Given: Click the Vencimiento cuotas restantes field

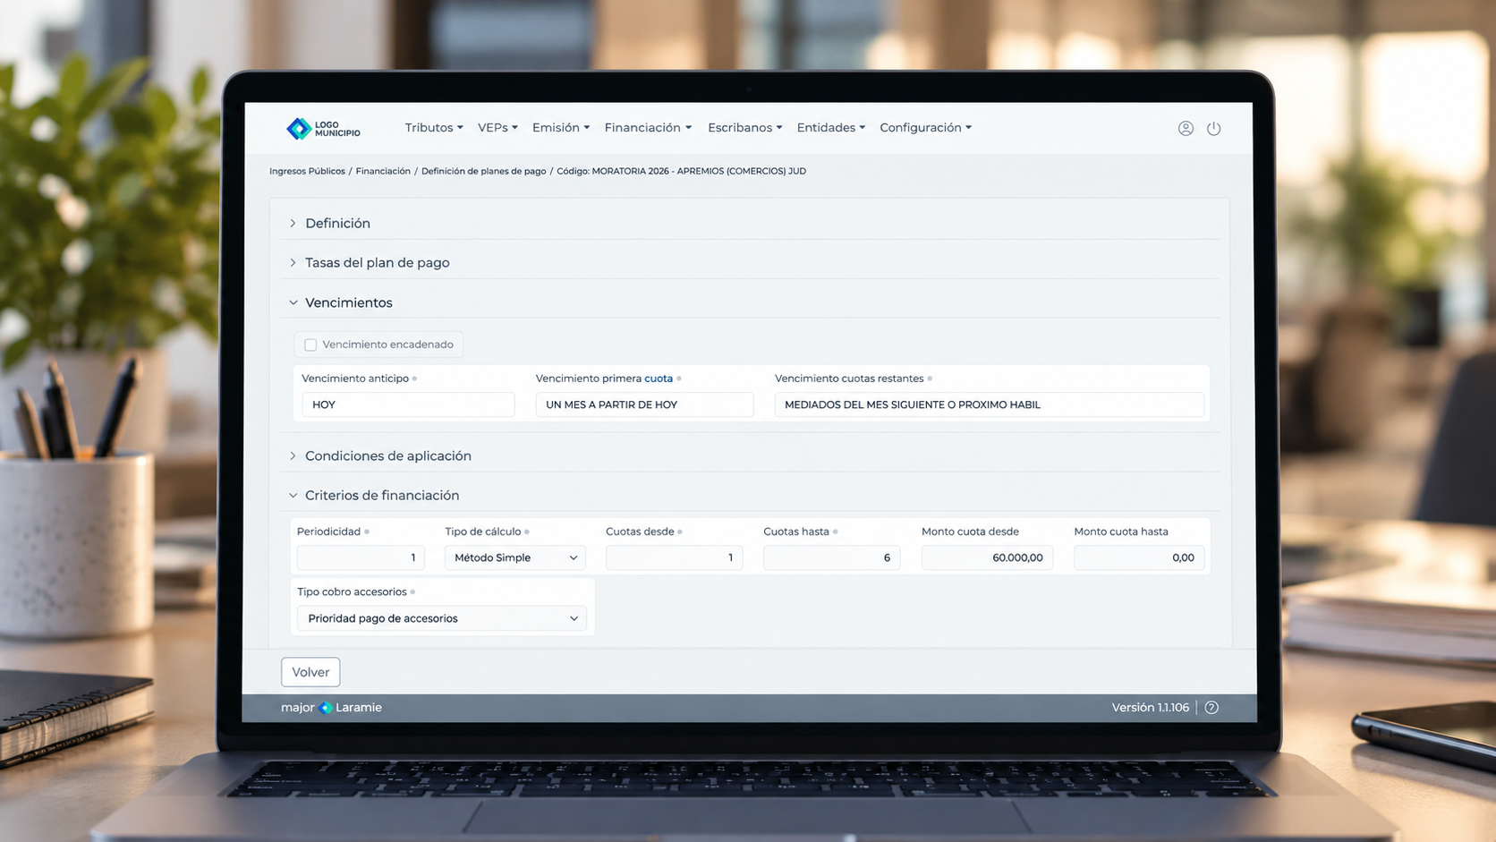Looking at the screenshot, I should pos(990,404).
